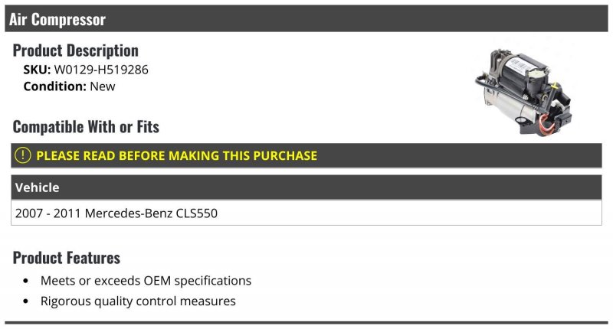Click the bullet beside the quality control feature
This screenshot has height=329, width=613.
[x=27, y=302]
